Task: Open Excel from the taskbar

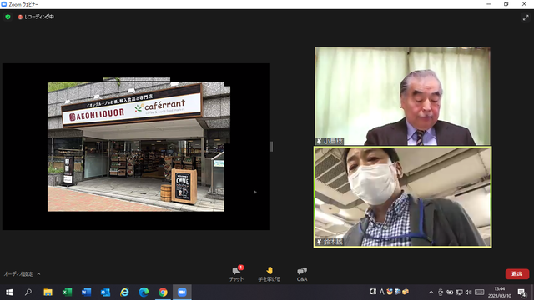Action: coord(67,292)
